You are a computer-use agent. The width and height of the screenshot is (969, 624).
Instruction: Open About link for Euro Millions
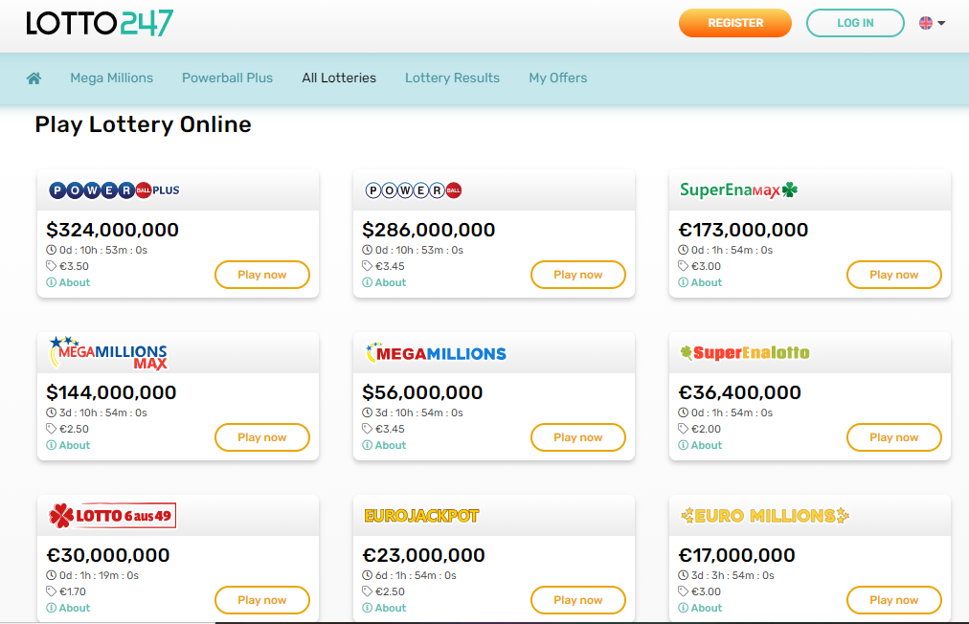click(x=700, y=608)
